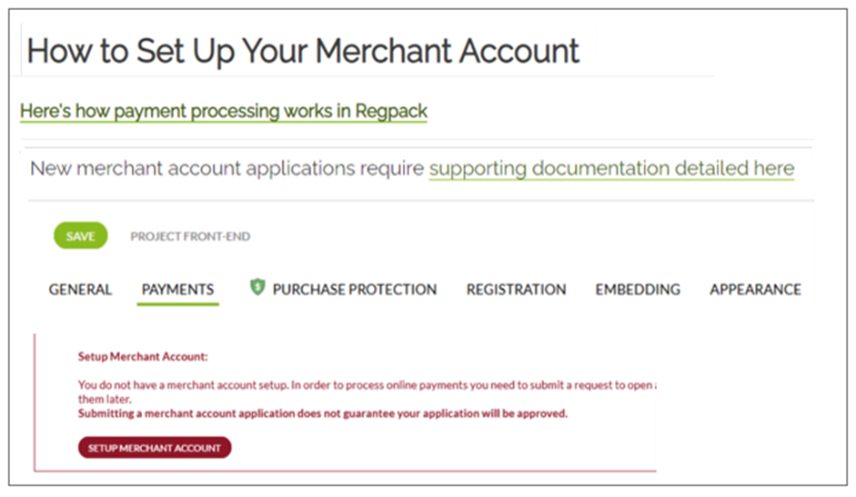This screenshot has height=497, width=856.
Task: Switch to the APPEARANCE tab
Action: pyautogui.click(x=755, y=290)
